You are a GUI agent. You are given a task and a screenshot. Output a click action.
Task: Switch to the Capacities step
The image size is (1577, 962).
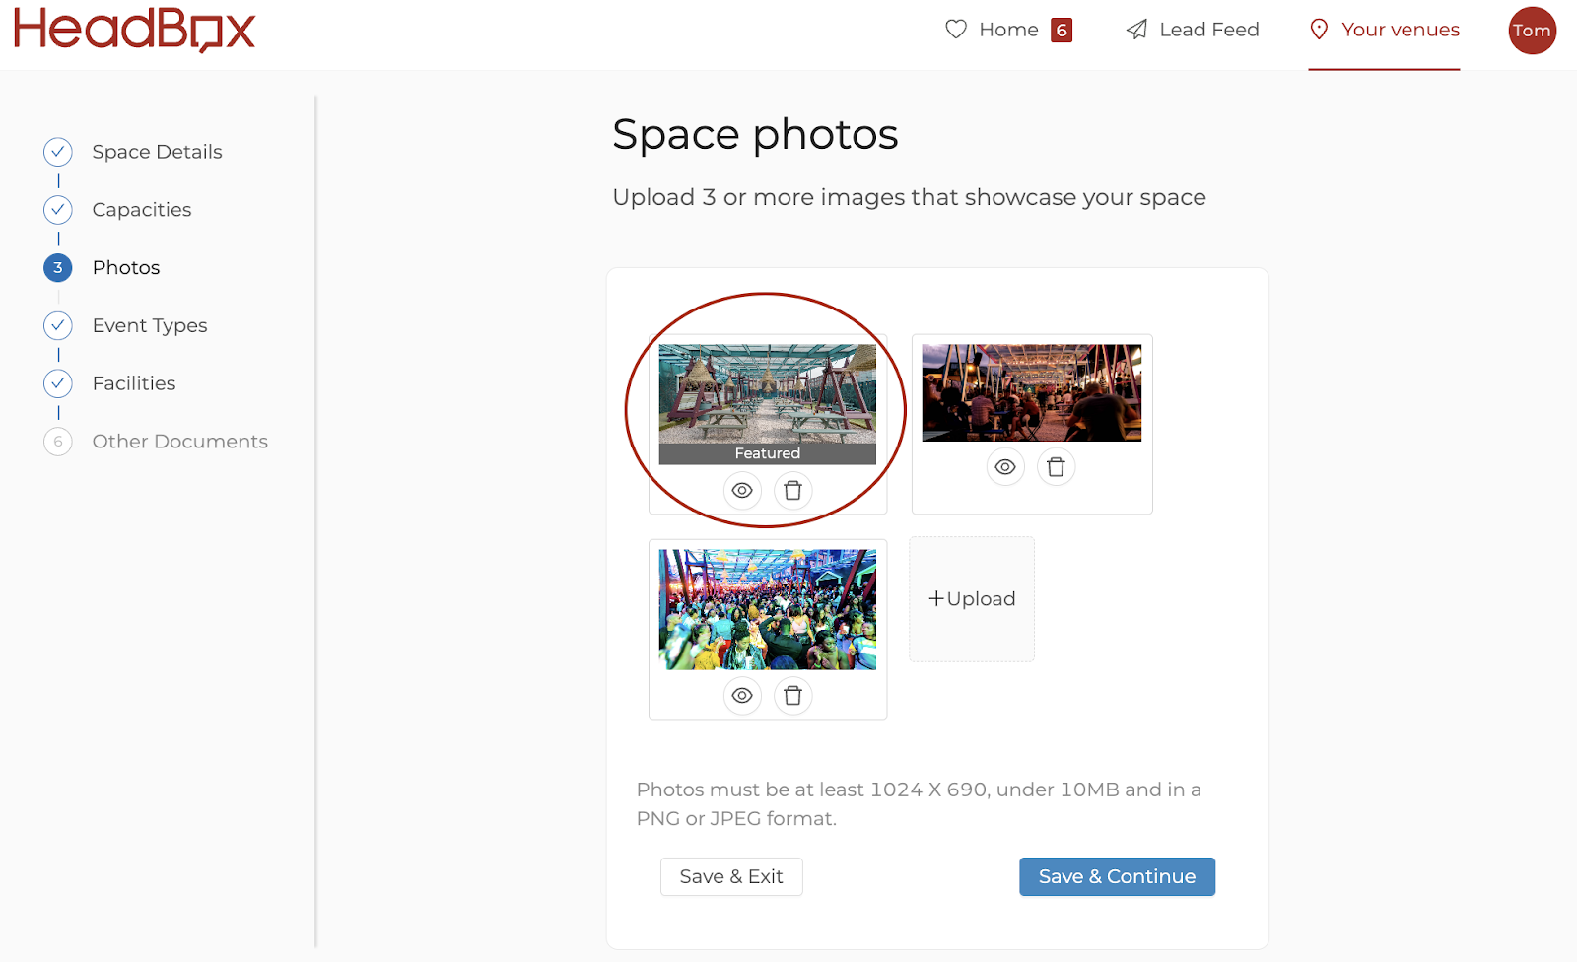click(x=142, y=210)
